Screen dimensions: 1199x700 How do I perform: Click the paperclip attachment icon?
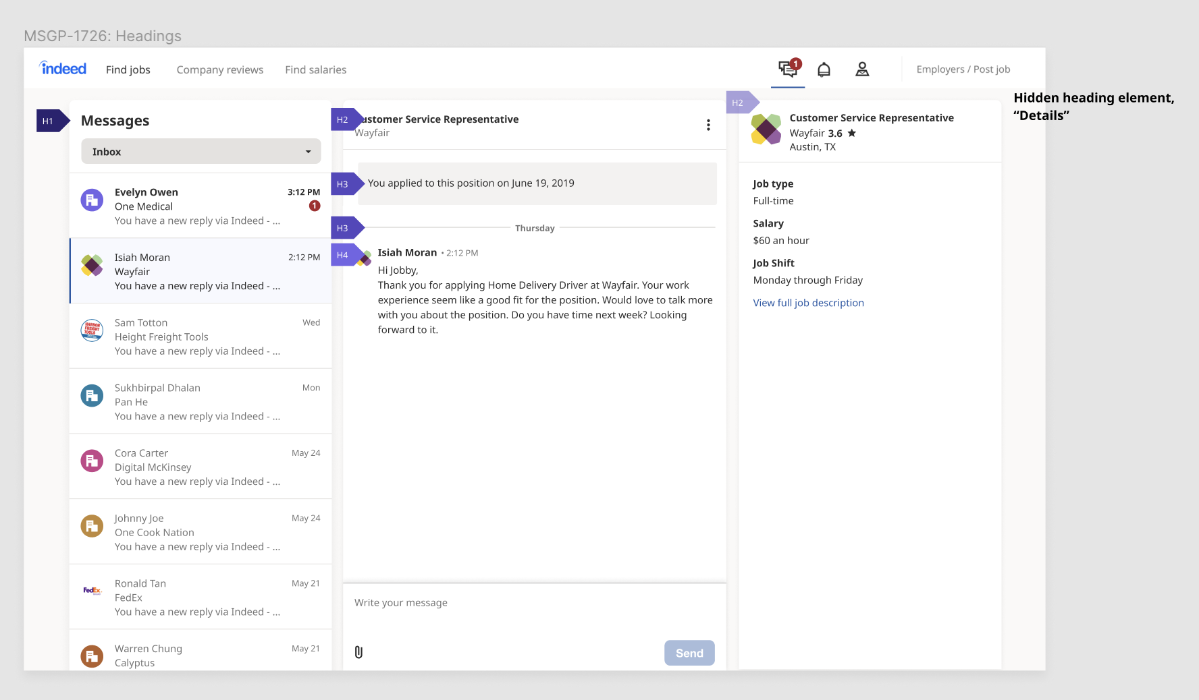tap(358, 652)
